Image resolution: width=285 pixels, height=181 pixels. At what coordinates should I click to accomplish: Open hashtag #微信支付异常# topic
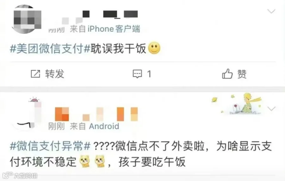coord(50,146)
